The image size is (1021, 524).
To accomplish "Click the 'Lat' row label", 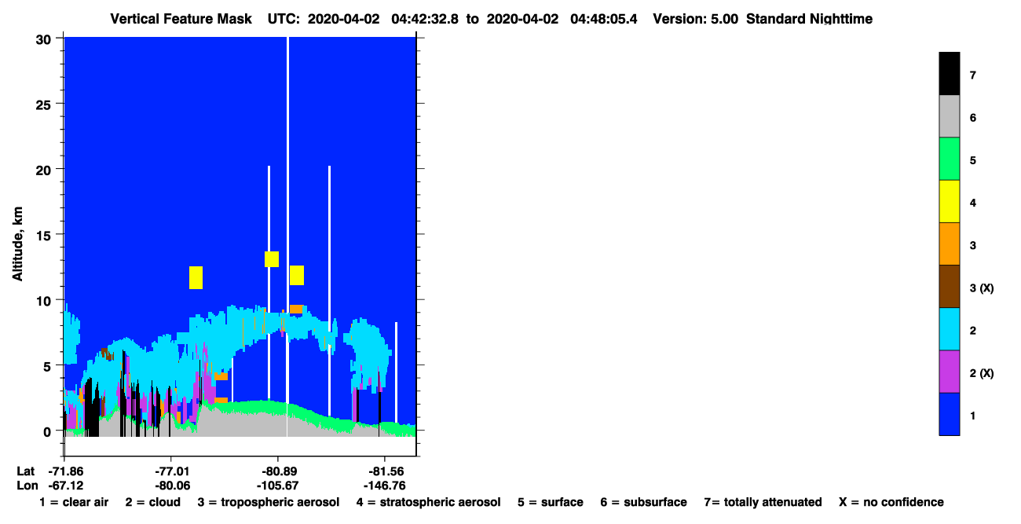I will pos(26,471).
